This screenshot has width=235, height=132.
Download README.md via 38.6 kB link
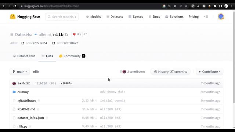coord(90,109)
